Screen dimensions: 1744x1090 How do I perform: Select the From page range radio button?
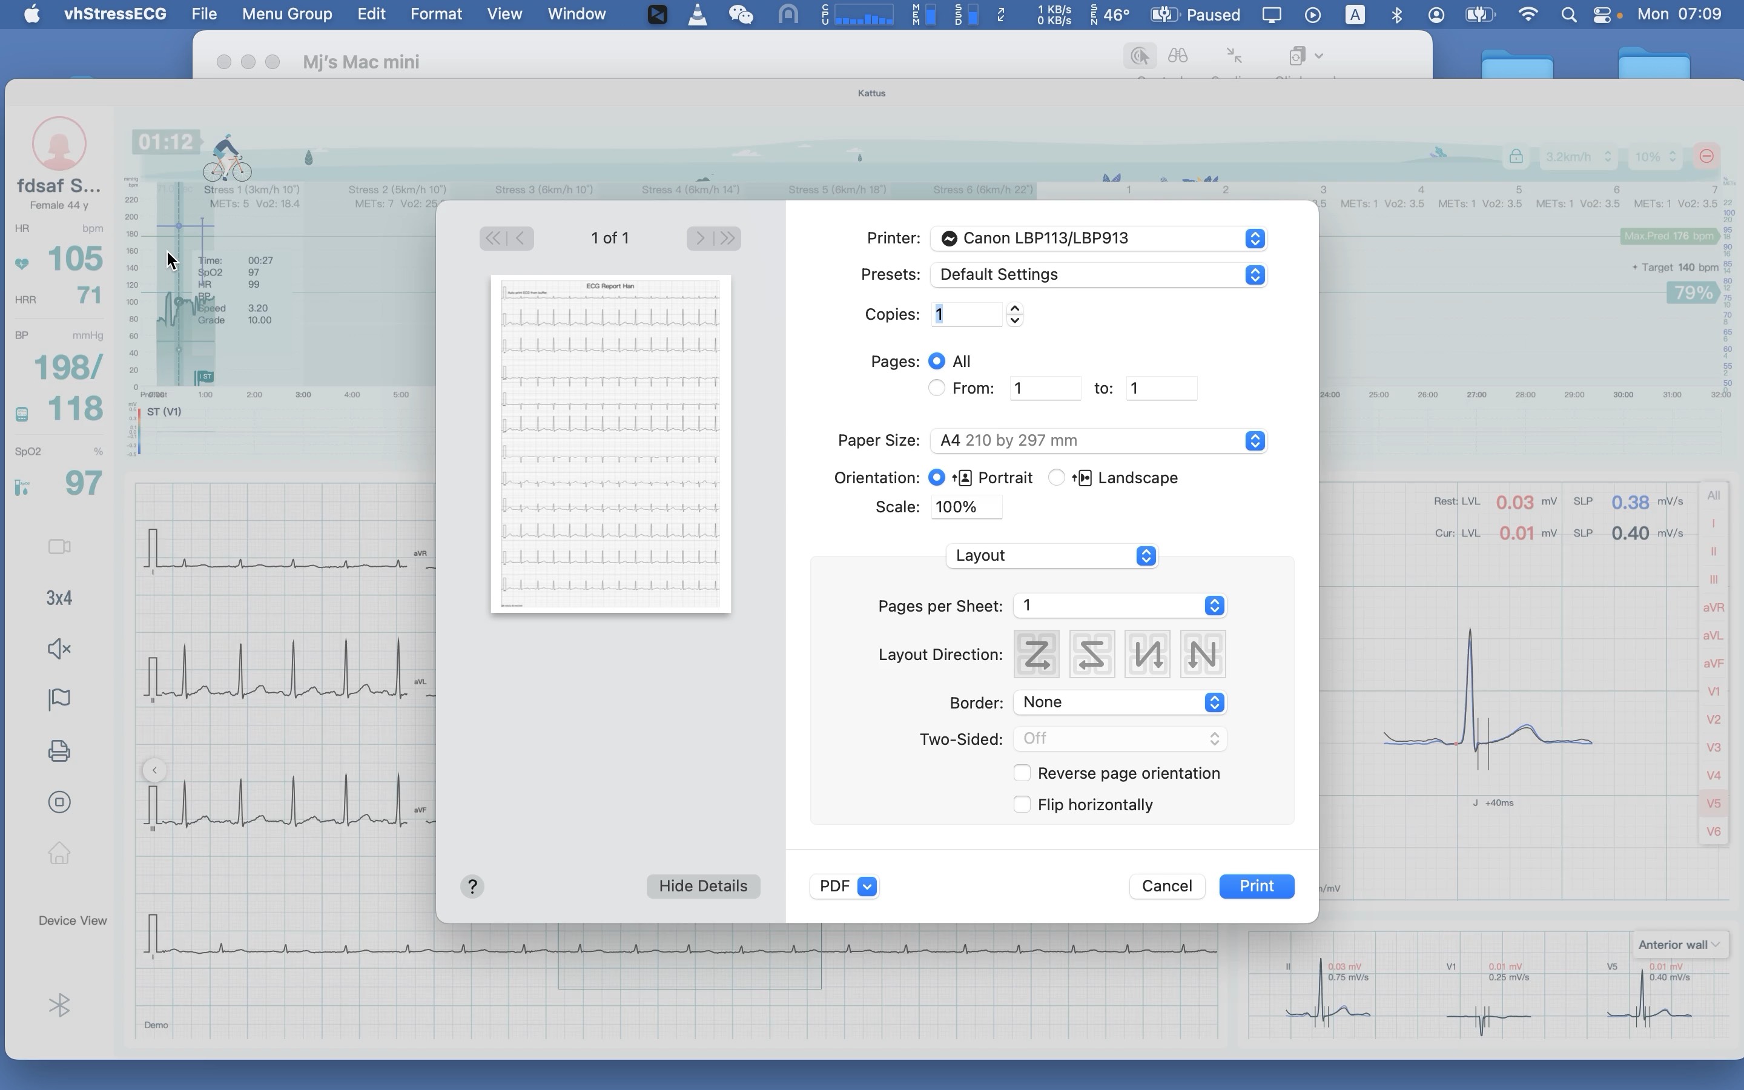tap(936, 388)
